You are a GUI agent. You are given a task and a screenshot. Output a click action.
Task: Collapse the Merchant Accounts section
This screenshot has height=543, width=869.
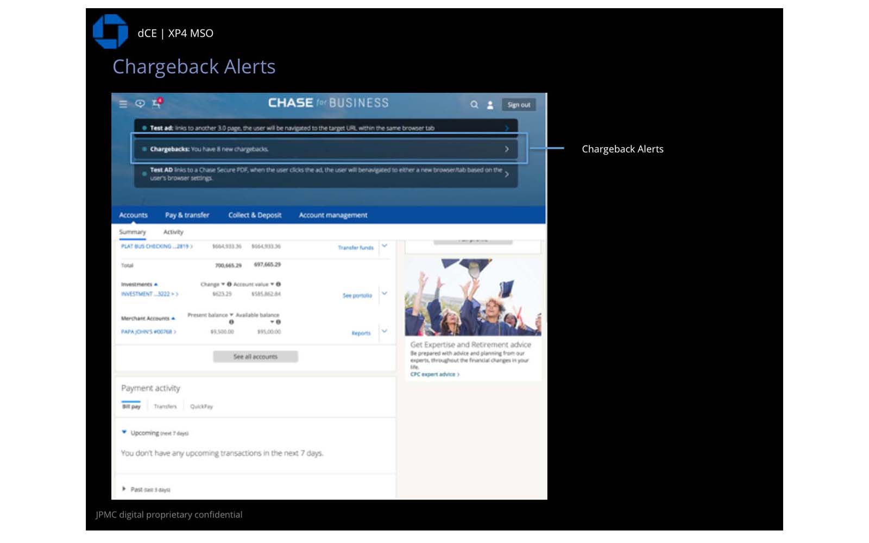[x=173, y=319]
